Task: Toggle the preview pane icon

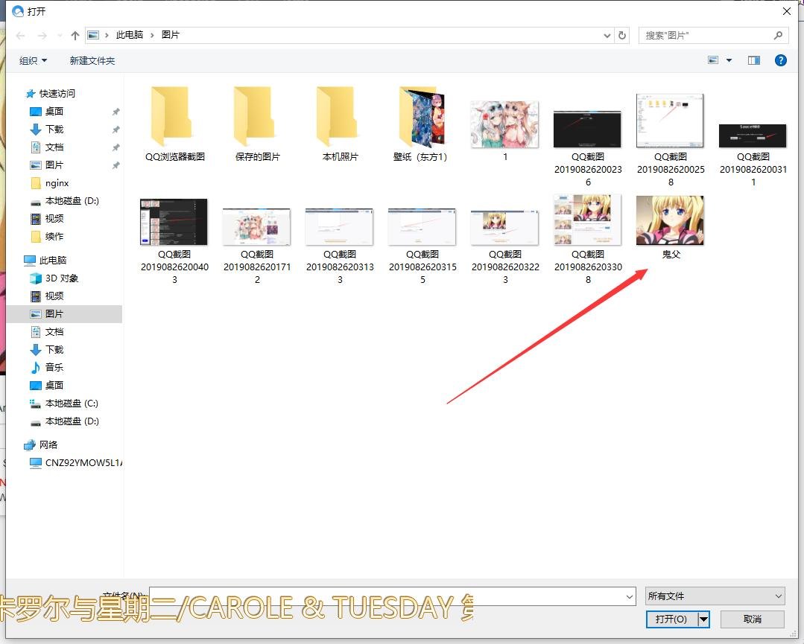Action: [754, 60]
